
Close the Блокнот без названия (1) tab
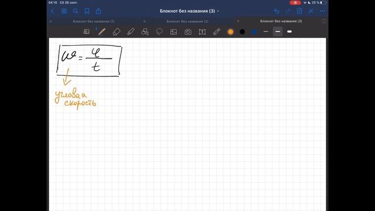(50, 21)
